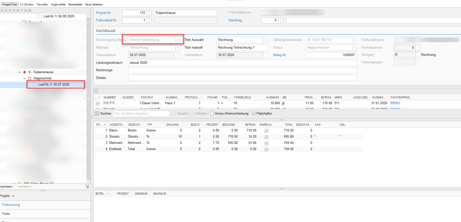
Task: Click red Abgerechnet calendar icon
Action: click(x=30, y=79)
